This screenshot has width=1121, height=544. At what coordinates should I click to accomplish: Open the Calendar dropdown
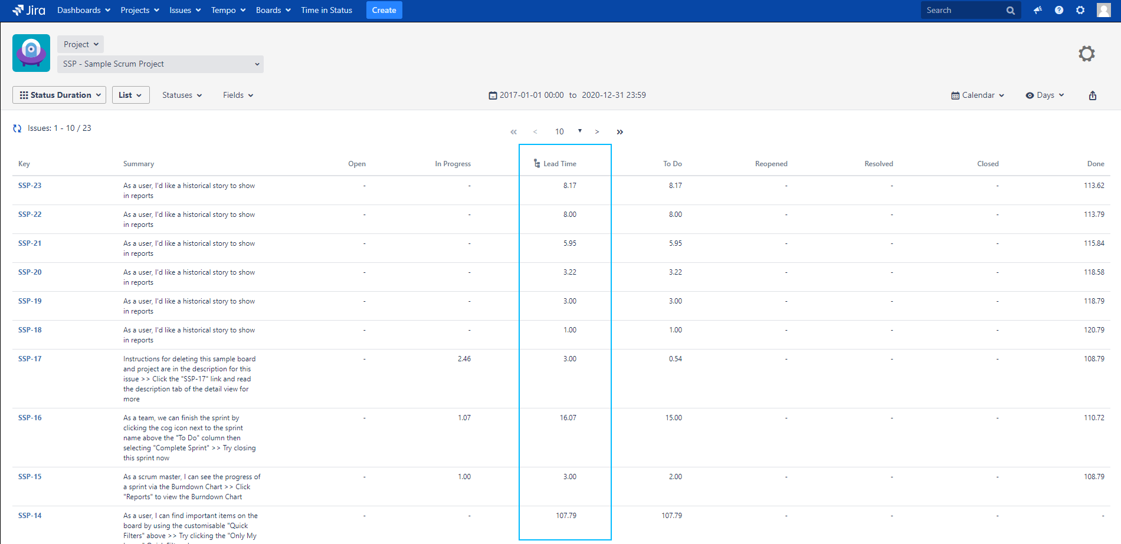pyautogui.click(x=978, y=95)
